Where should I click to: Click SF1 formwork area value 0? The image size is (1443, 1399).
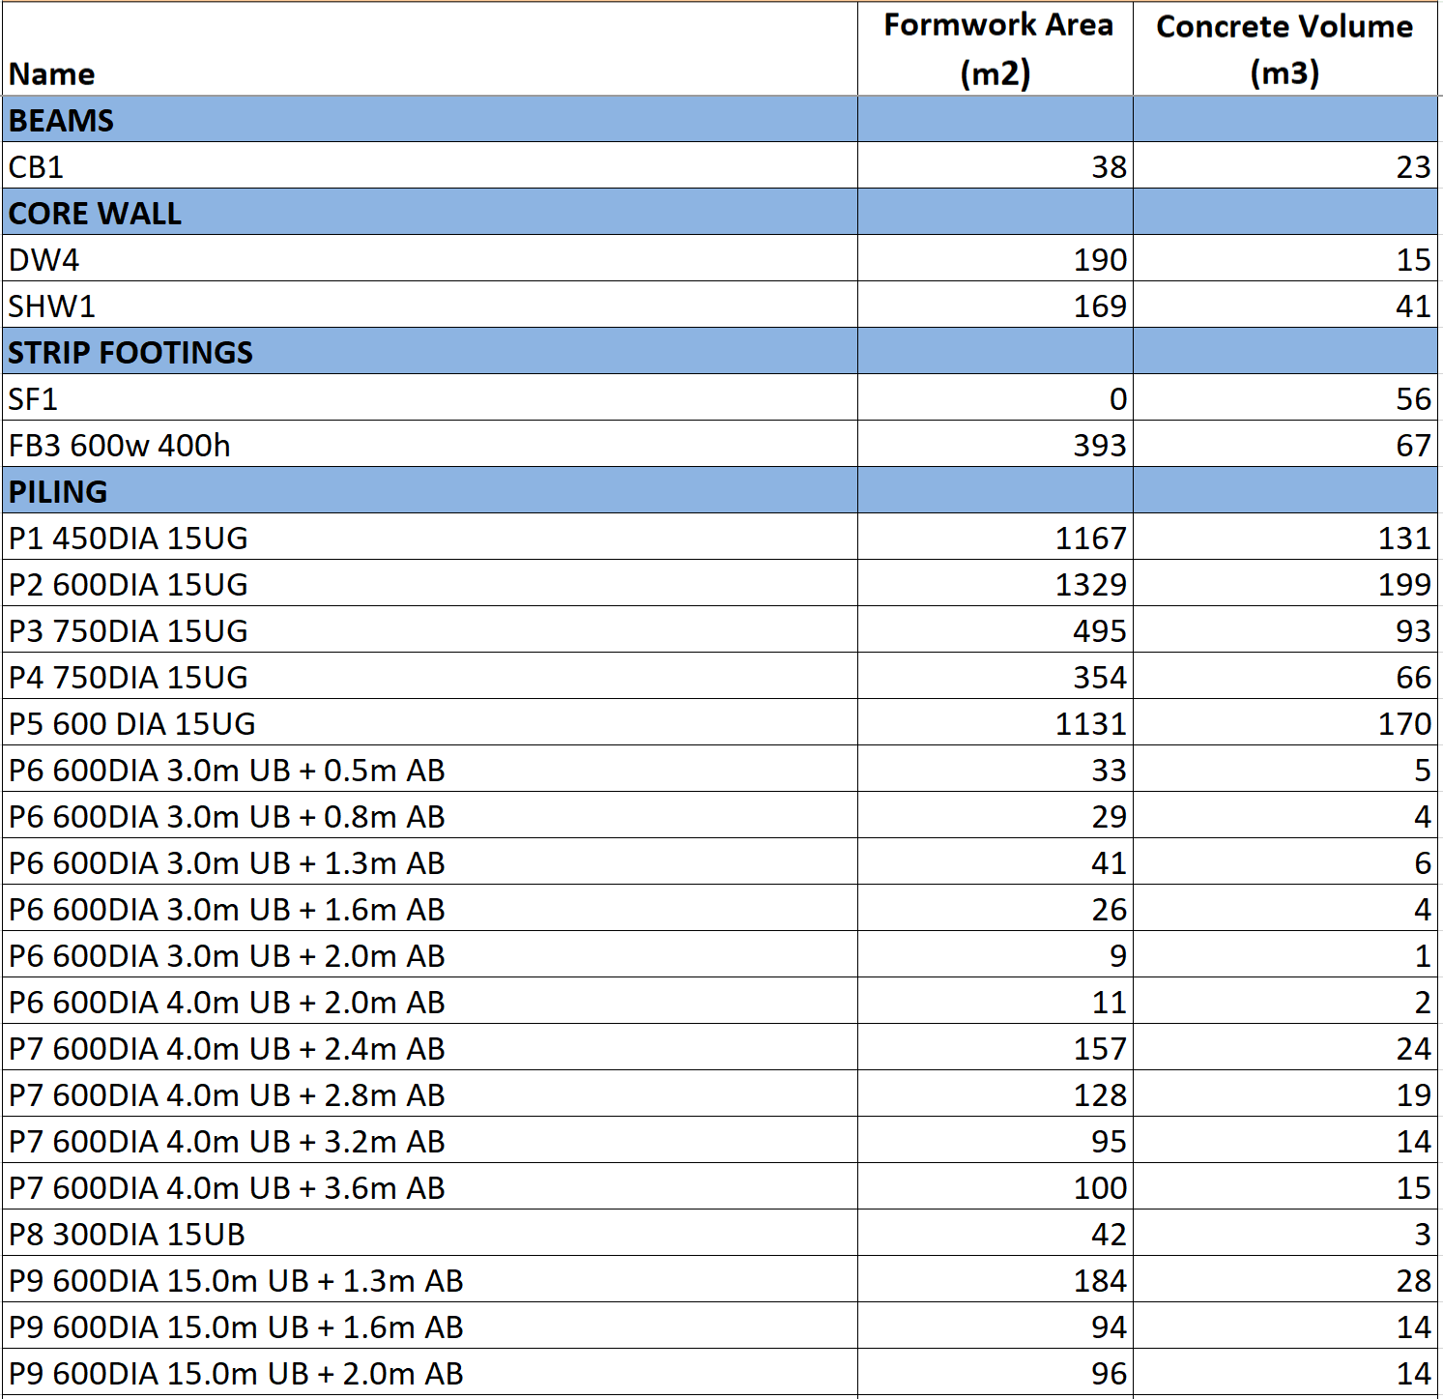(1116, 398)
